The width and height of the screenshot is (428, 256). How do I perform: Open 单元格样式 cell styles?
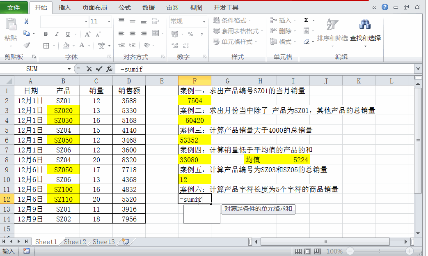[235, 42]
